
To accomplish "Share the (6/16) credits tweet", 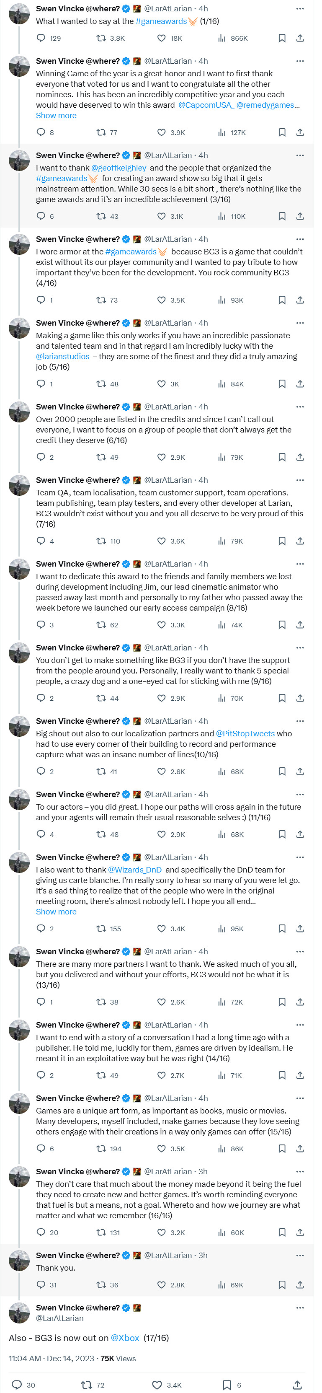I will (x=300, y=458).
